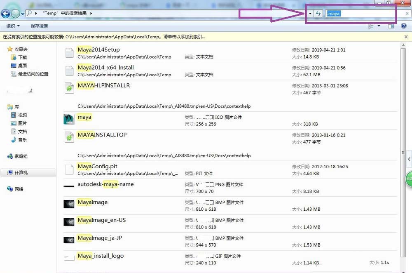This screenshot has height=273, width=412.
Task: Select MAYAINSTALLTOP file name
Action: point(102,135)
